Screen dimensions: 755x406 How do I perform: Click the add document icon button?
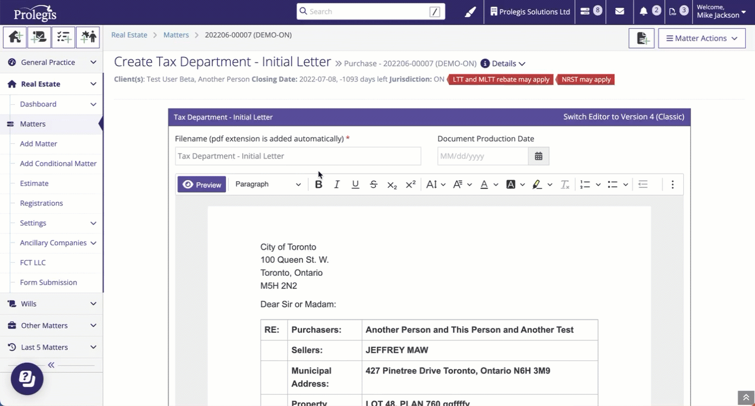(641, 39)
